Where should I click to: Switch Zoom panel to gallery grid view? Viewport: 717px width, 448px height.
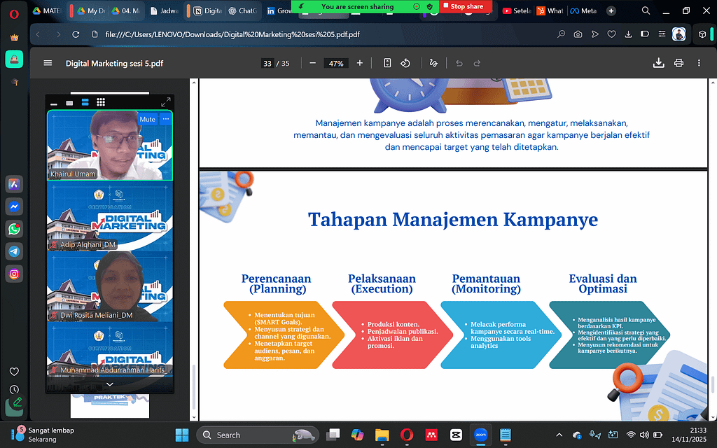pyautogui.click(x=100, y=103)
